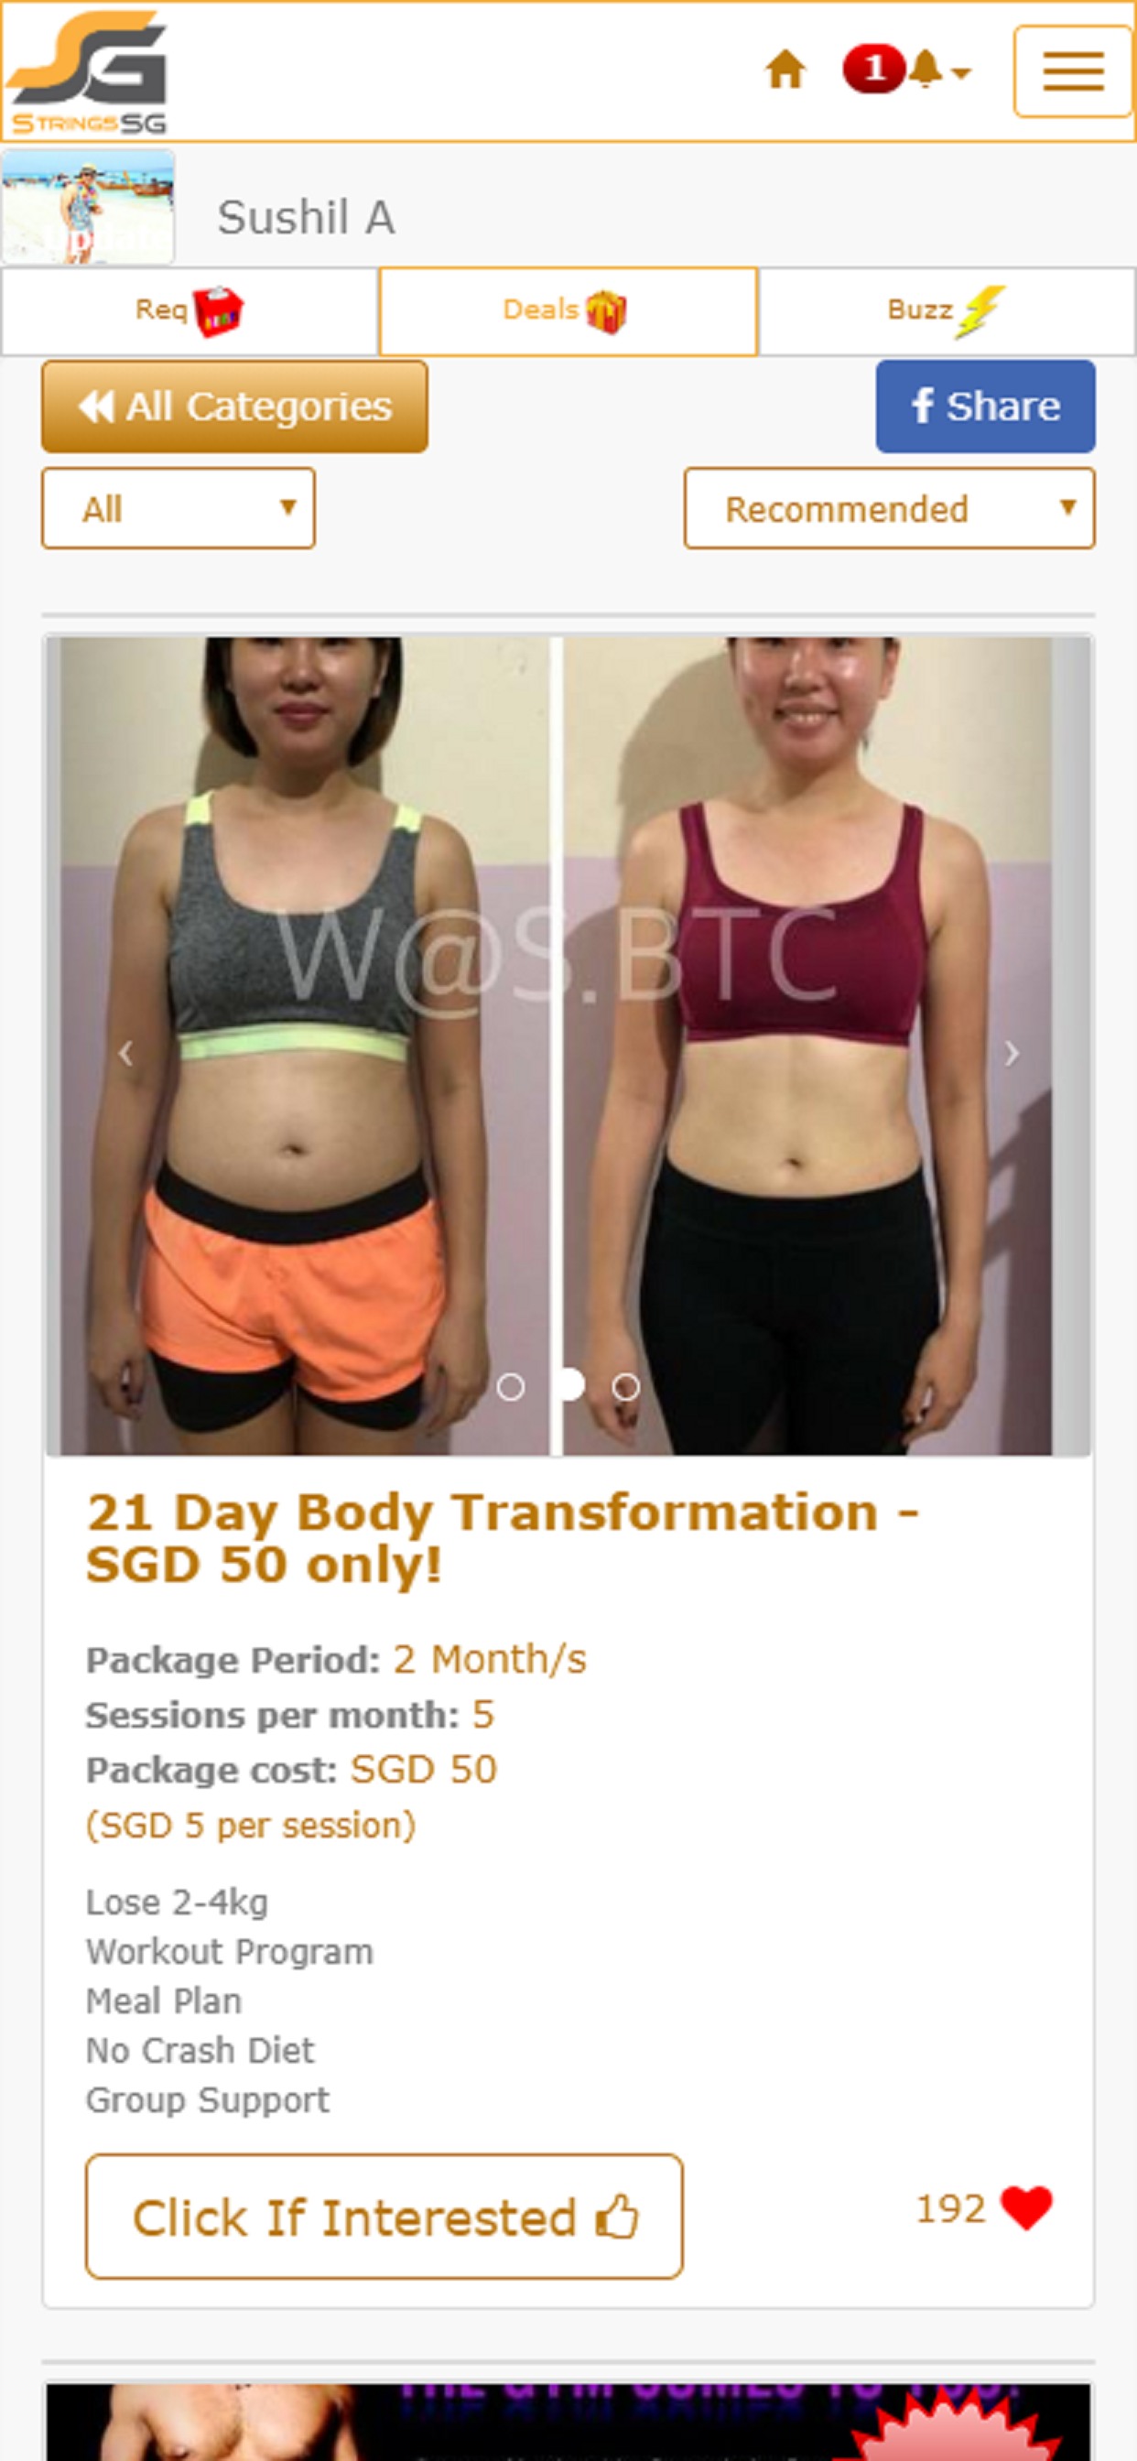
Task: Click the red notification count badge
Action: 872,69
